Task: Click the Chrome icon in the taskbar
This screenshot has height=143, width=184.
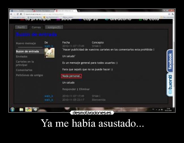Action: tap(28, 110)
